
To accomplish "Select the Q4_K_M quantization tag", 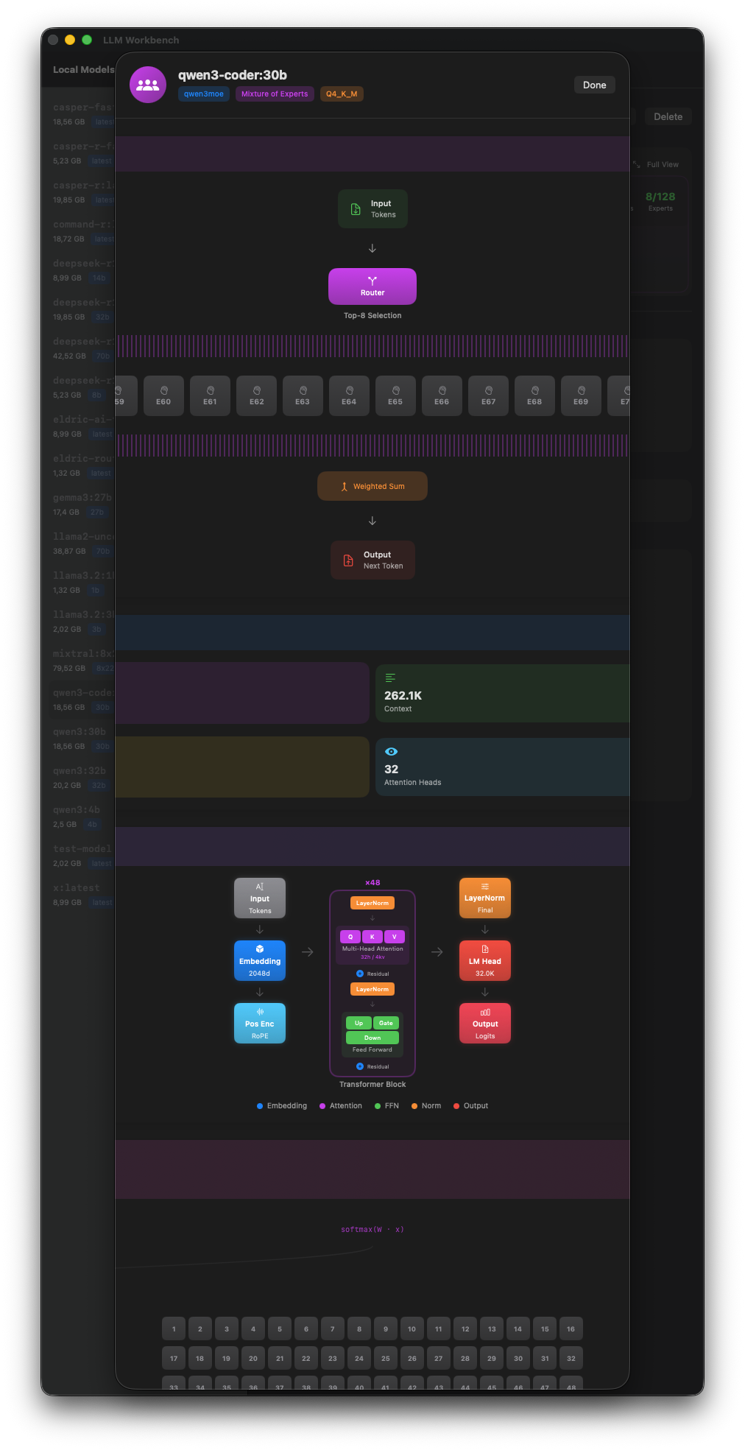I will [342, 94].
